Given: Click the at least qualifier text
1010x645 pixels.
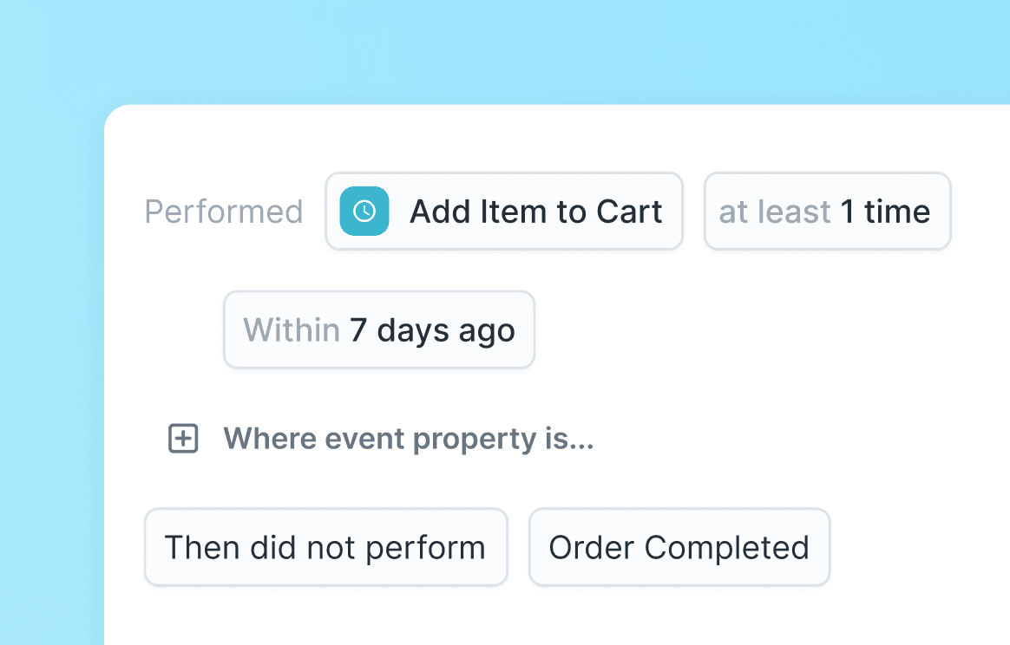Looking at the screenshot, I should coord(775,212).
